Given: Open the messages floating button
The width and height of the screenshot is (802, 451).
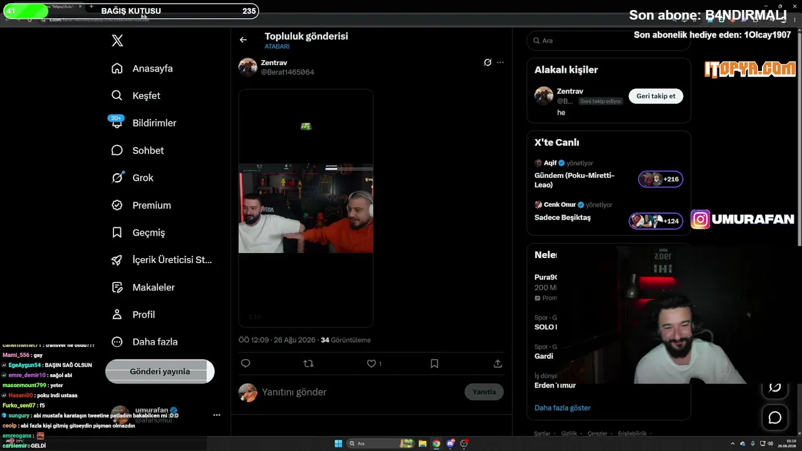Looking at the screenshot, I should pyautogui.click(x=775, y=417).
